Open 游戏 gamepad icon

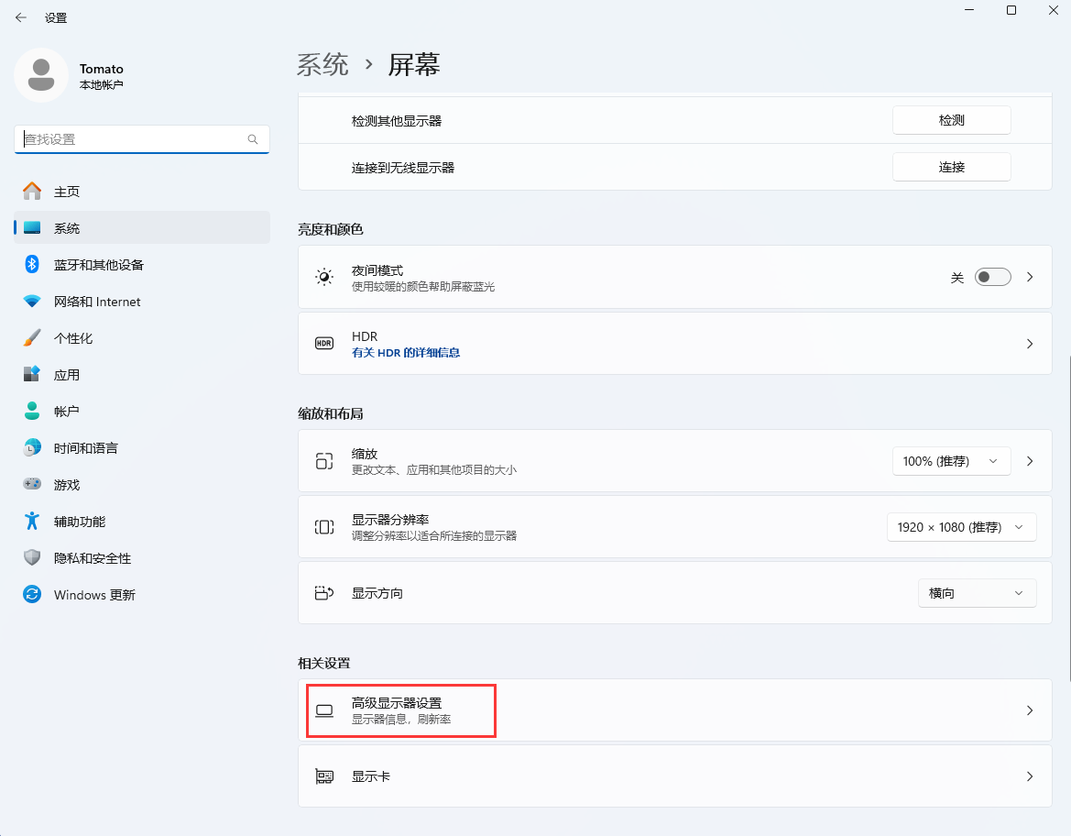pyautogui.click(x=32, y=484)
